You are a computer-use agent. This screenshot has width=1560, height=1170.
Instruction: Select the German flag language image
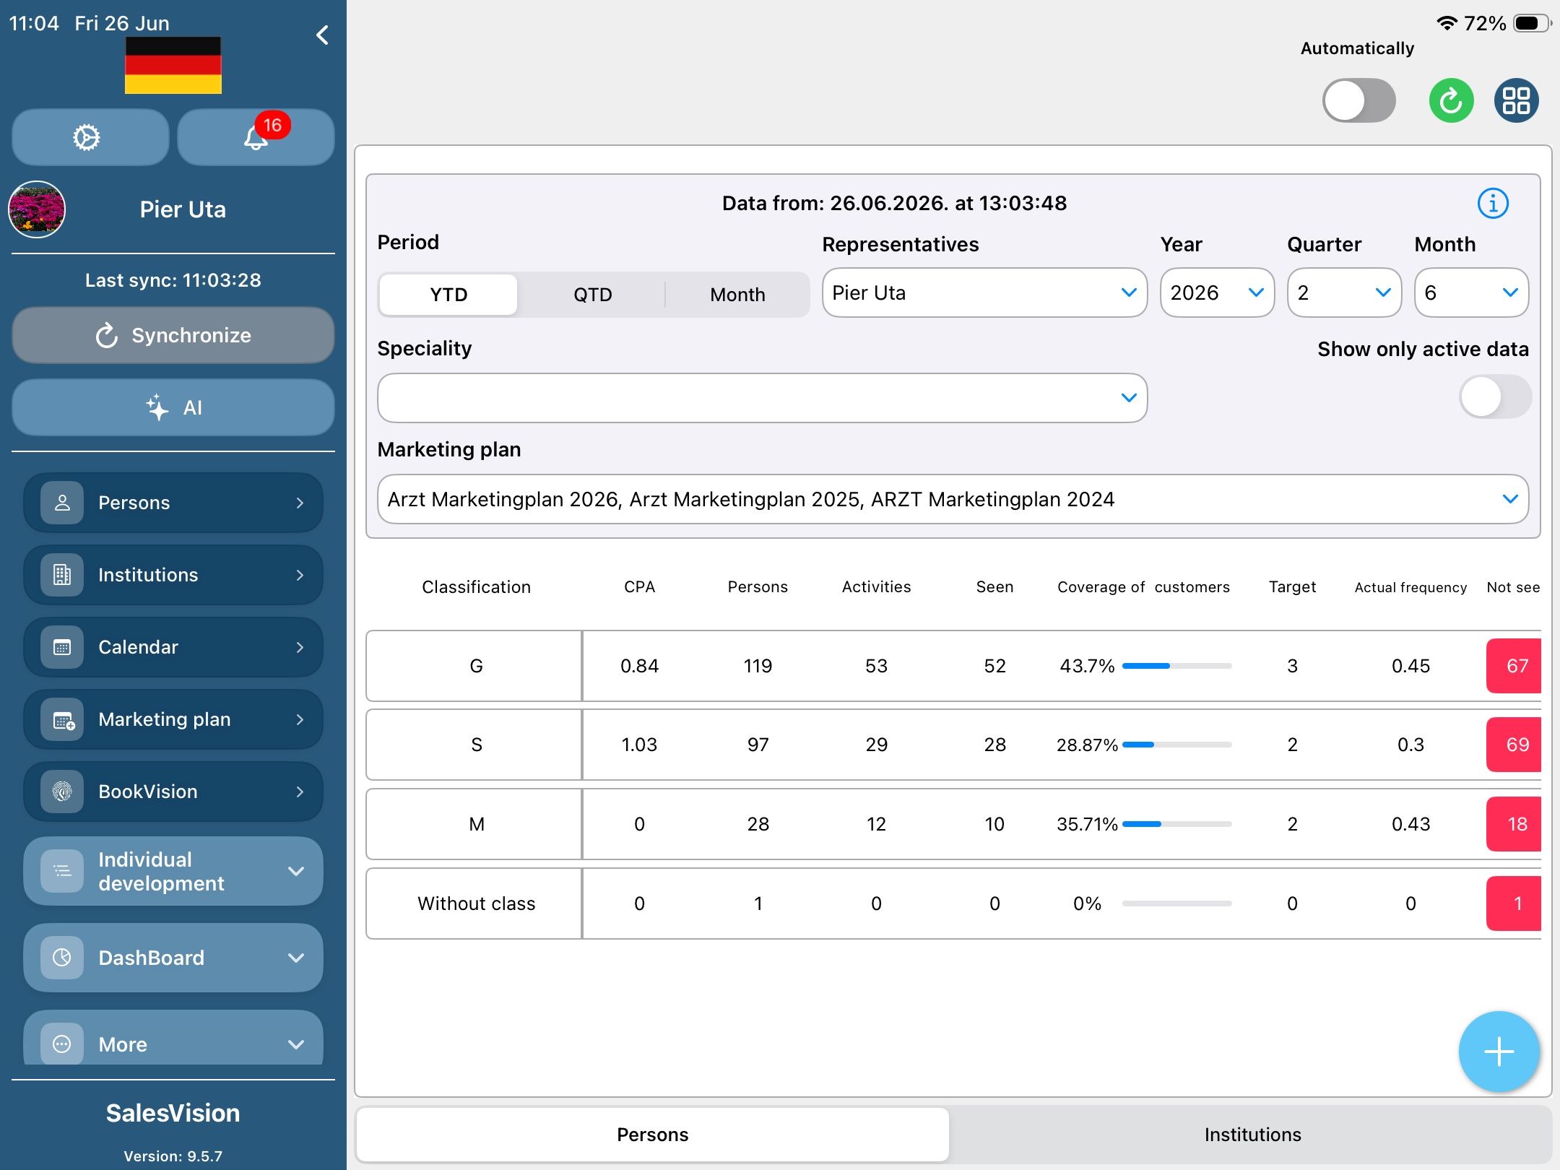tap(173, 65)
